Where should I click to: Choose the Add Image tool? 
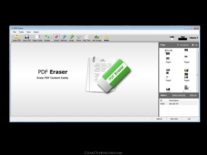click(97, 38)
